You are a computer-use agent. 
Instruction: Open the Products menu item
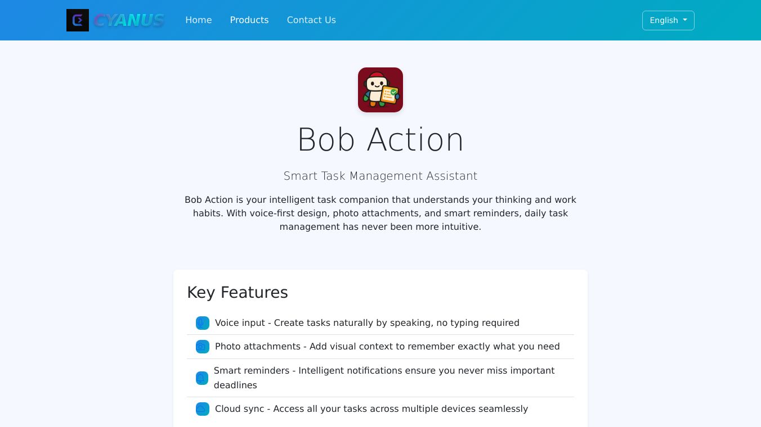click(249, 20)
